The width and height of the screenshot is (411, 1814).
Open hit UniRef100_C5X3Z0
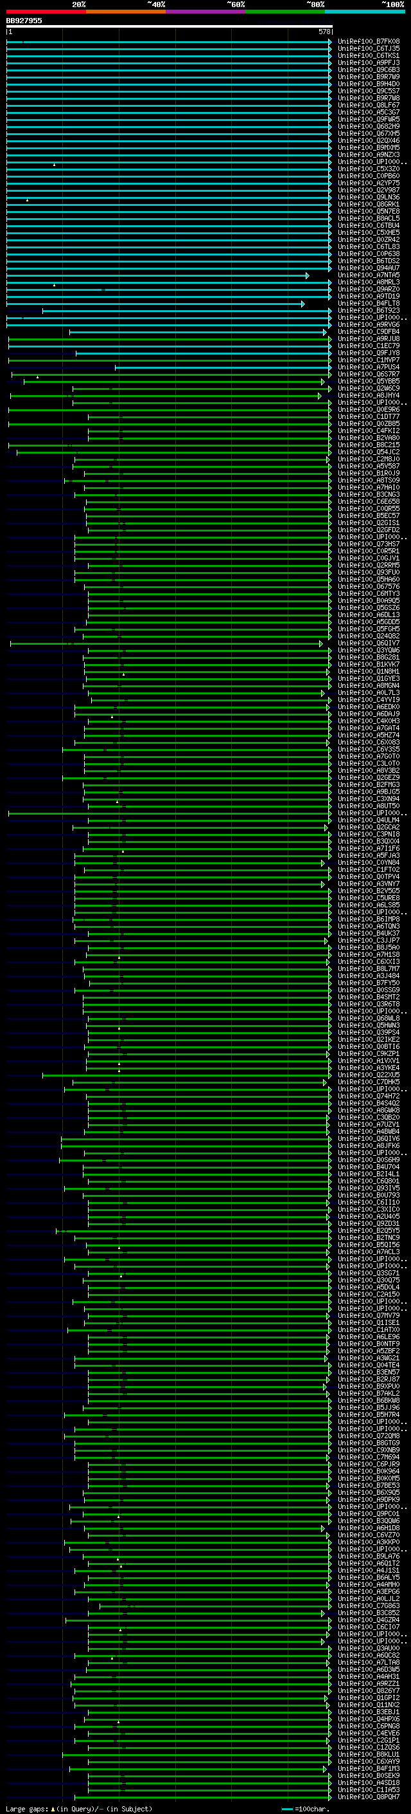368,169
